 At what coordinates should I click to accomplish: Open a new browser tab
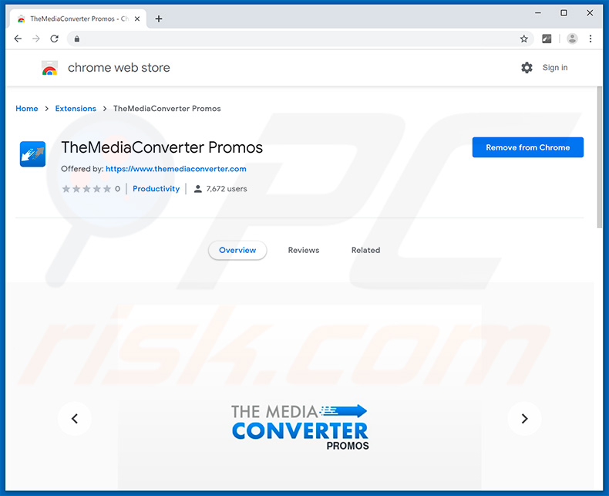[x=159, y=19]
